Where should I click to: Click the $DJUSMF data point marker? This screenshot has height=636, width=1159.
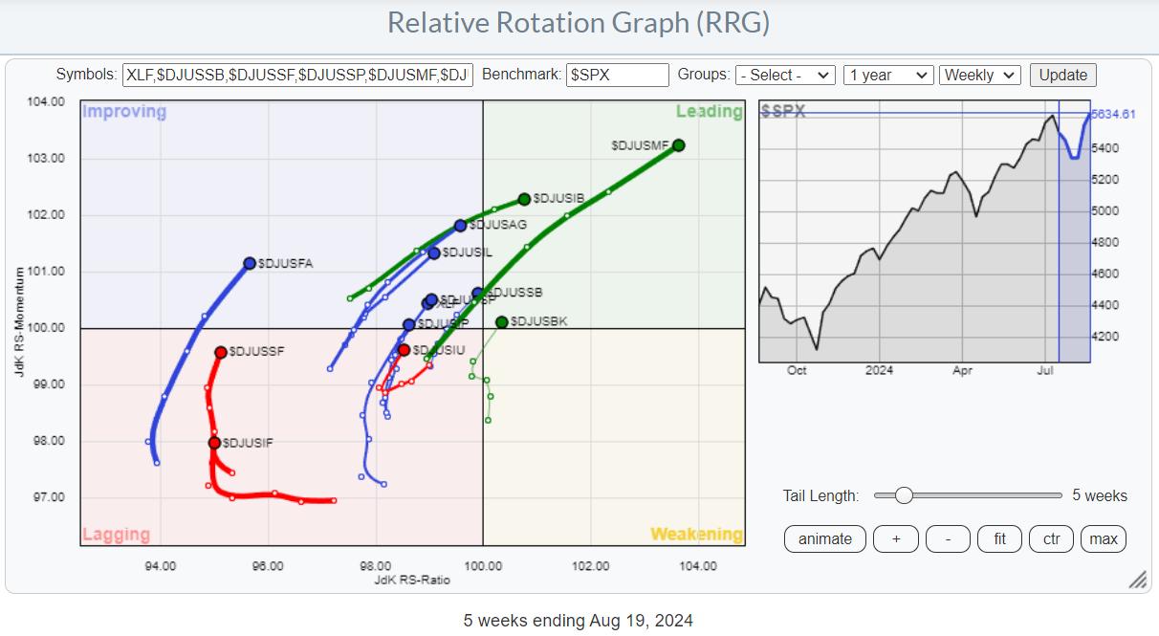pos(678,145)
